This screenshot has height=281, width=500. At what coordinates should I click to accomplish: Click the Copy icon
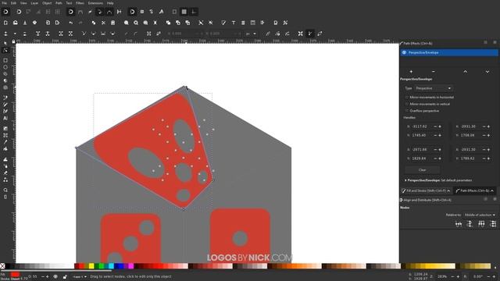pyautogui.click(x=94, y=23)
